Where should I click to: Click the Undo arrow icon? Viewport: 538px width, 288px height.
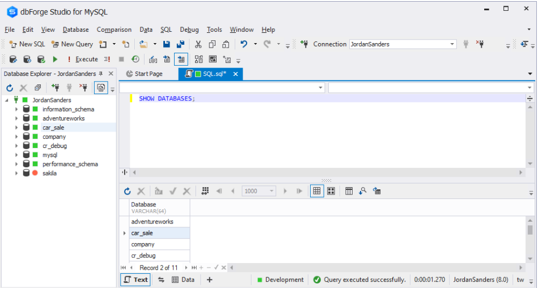(x=244, y=44)
